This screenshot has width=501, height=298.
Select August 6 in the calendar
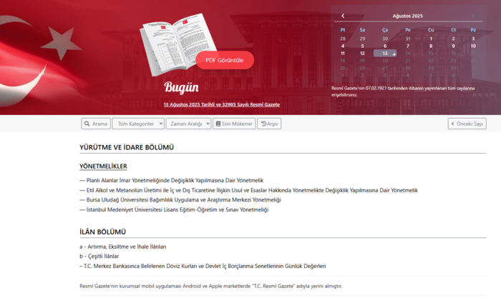coord(385,46)
